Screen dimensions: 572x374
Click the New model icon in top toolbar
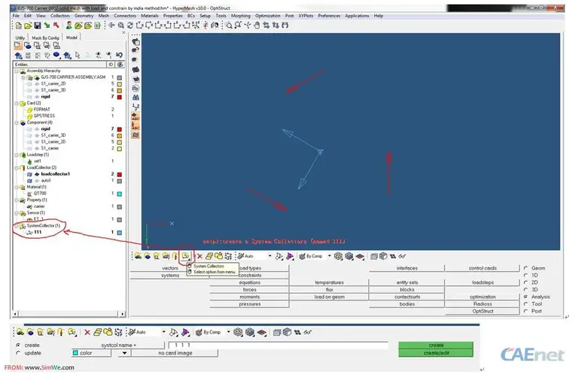coord(18,26)
